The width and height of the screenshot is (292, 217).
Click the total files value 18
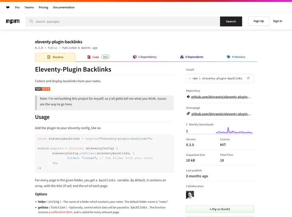click(222, 160)
